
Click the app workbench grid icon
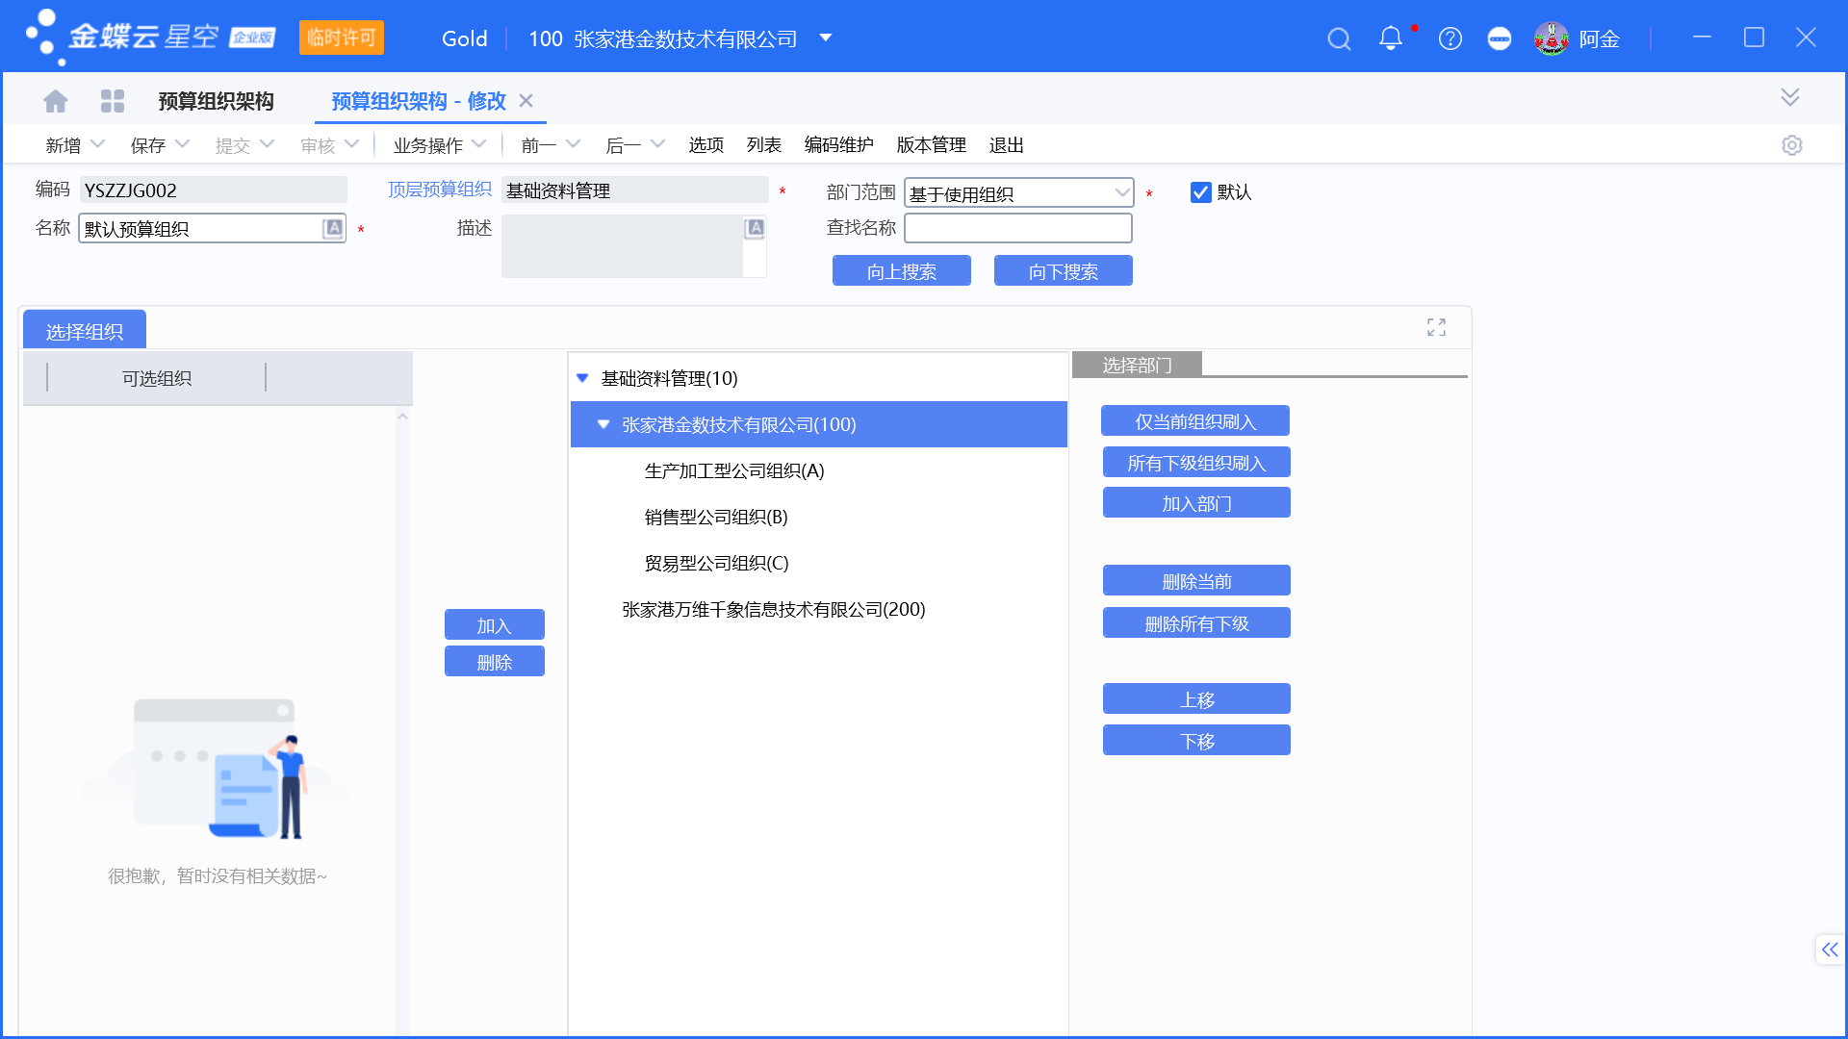[113, 100]
